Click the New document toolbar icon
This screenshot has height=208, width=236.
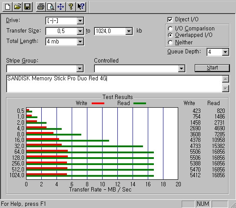click(7, 7)
